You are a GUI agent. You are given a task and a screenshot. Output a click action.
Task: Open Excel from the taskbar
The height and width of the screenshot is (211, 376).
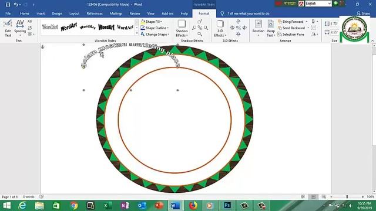point(108,206)
